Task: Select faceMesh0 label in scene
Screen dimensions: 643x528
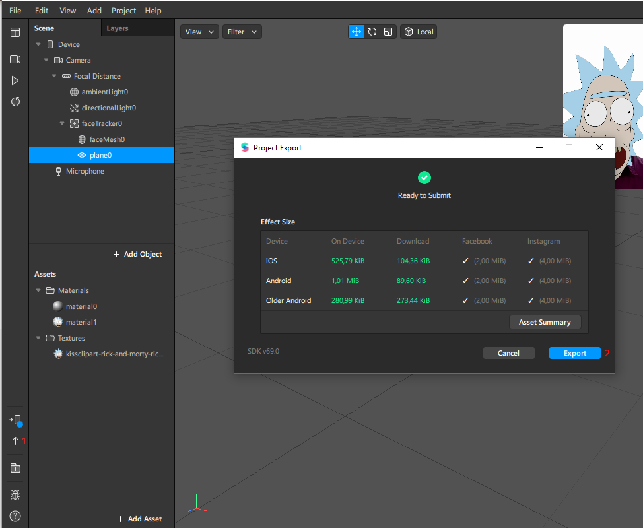Action: coord(107,139)
